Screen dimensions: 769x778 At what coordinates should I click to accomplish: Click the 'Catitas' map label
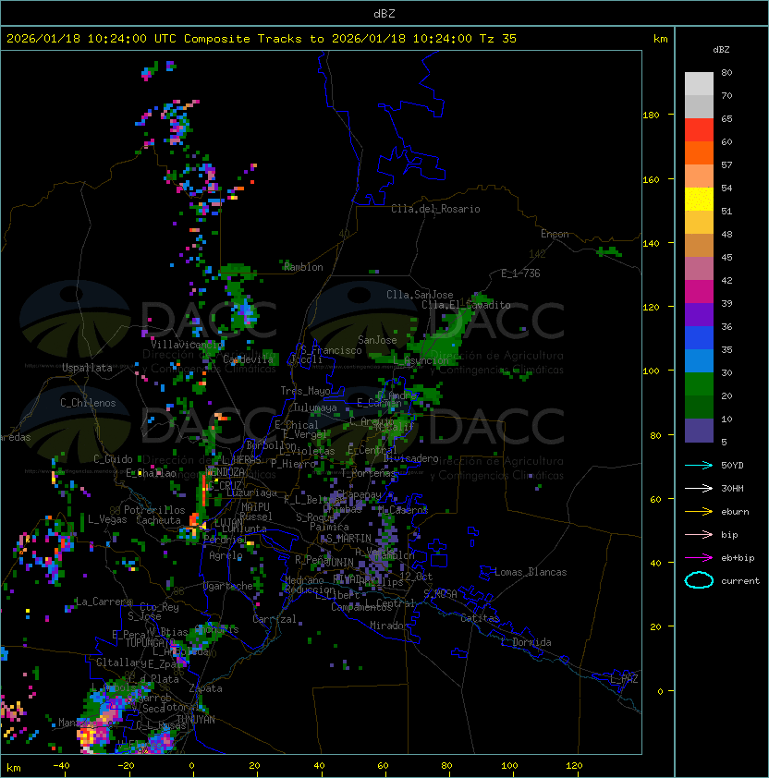(480, 618)
